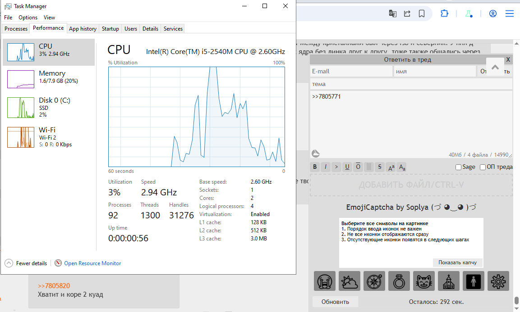Click the Virtualization Enabled value
Viewport: 520px width, 312px height.
click(x=260, y=214)
